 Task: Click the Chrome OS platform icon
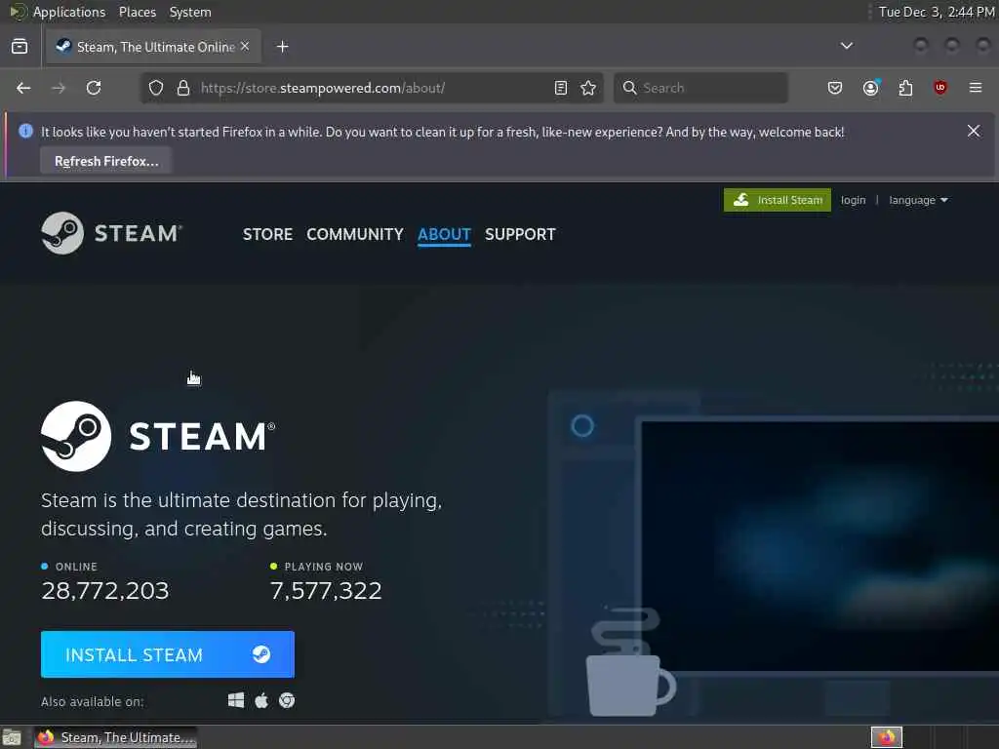tap(287, 700)
